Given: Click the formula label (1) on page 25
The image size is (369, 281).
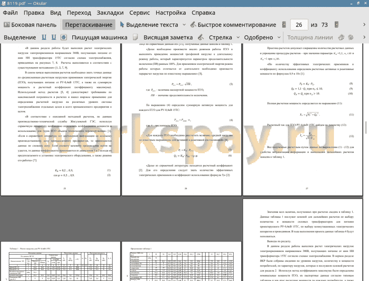Looking at the screenshot, I should 109,170.
